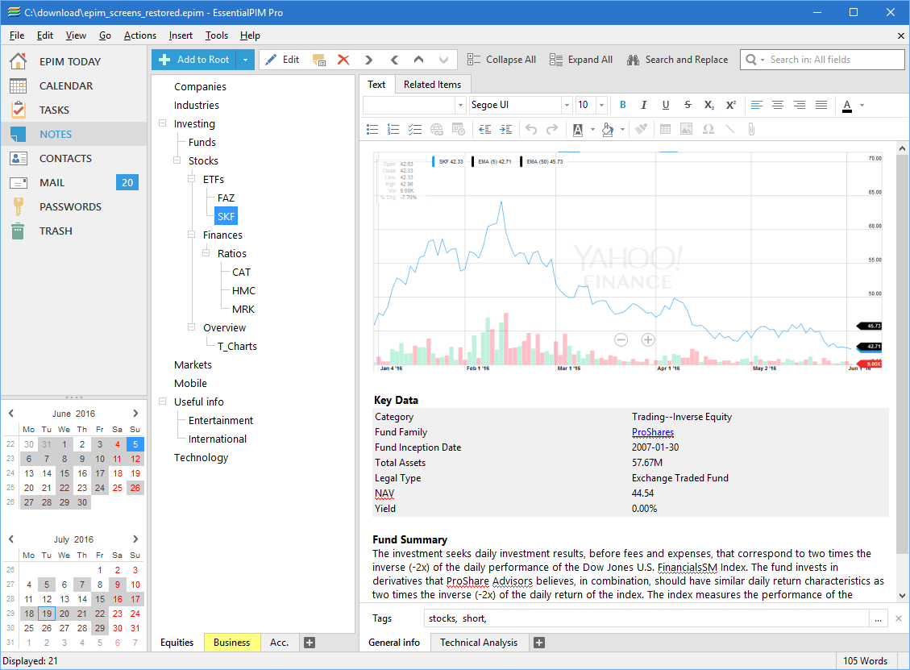Insert horizontal line icon
Viewport: 910px width, 670px height.
(x=730, y=130)
